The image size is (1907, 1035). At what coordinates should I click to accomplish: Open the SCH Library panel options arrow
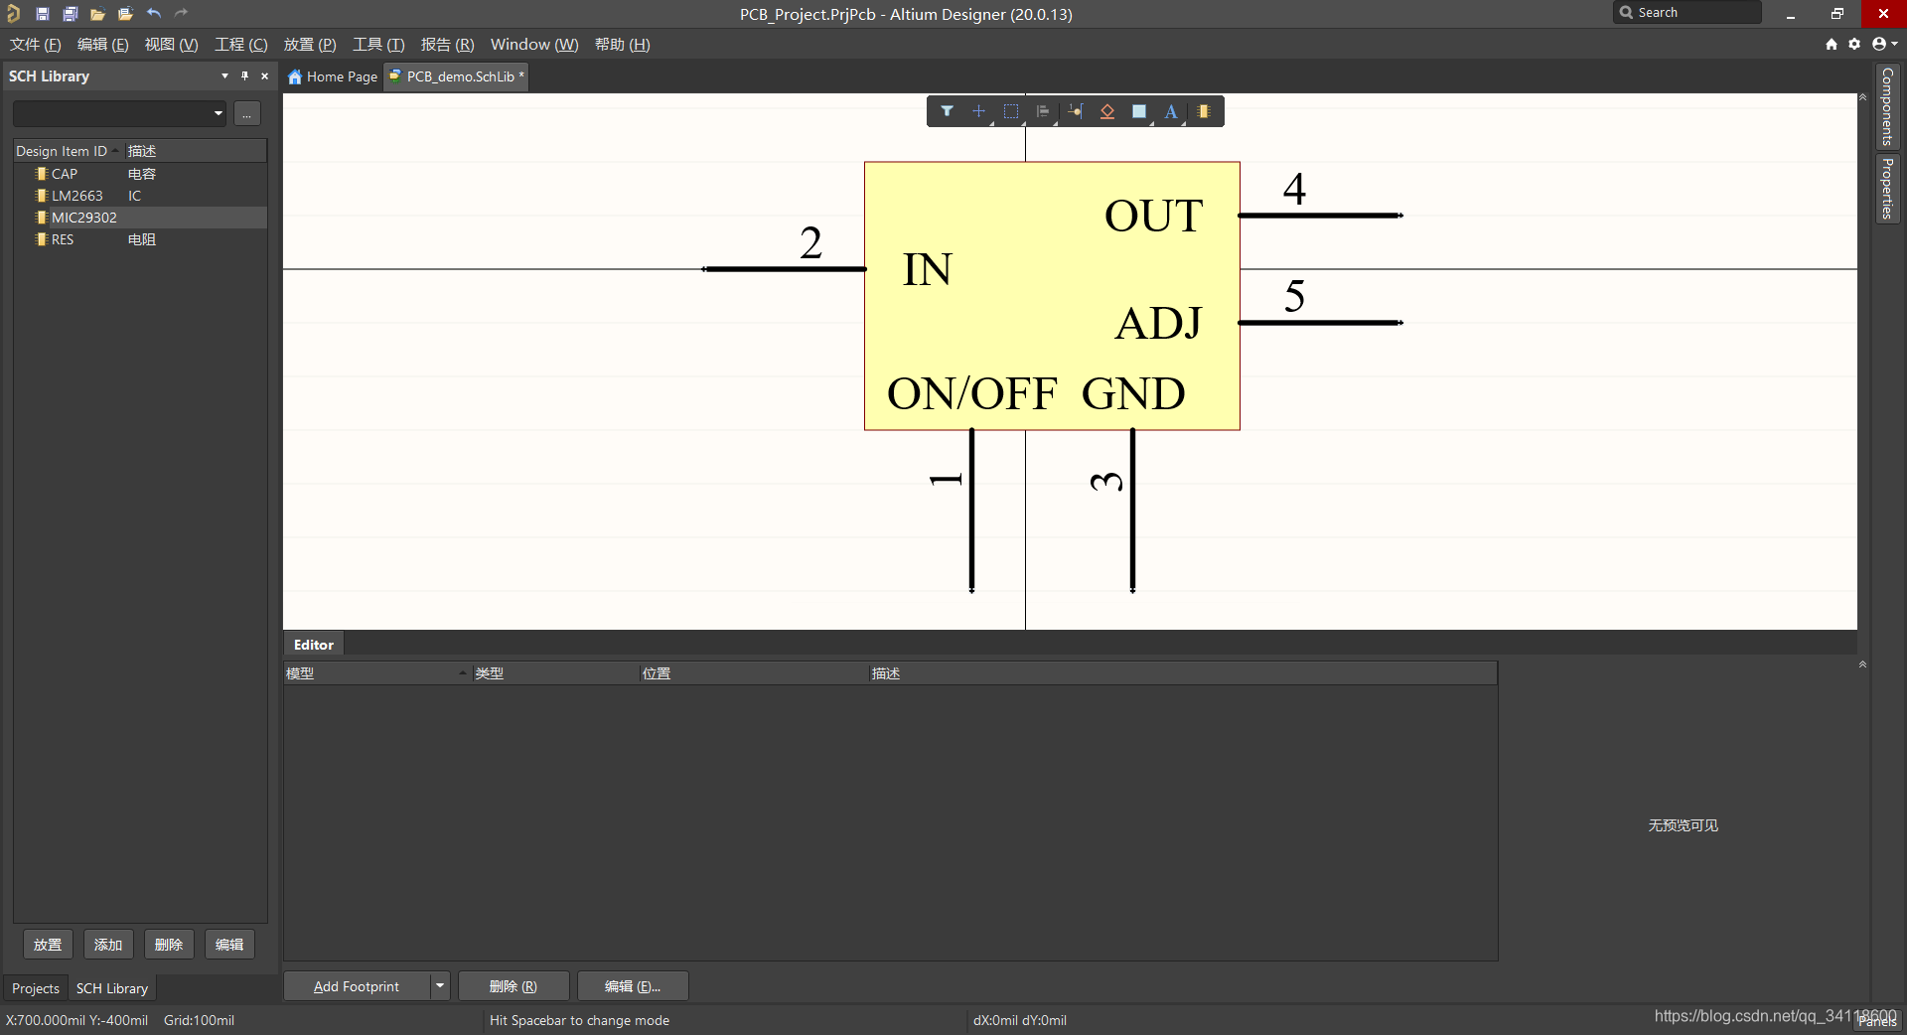point(224,75)
